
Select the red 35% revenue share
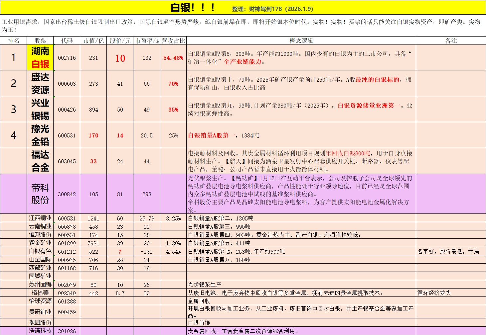[x=173, y=110]
